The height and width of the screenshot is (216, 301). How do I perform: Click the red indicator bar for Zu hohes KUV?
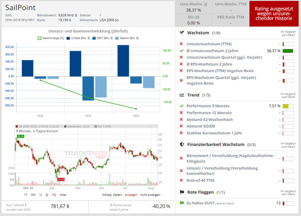click(284, 203)
